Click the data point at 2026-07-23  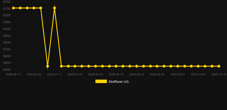point(75,66)
